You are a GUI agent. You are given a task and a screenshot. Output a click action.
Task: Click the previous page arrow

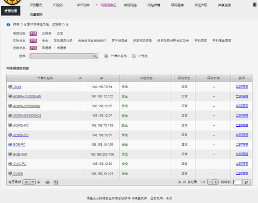coord(210,182)
